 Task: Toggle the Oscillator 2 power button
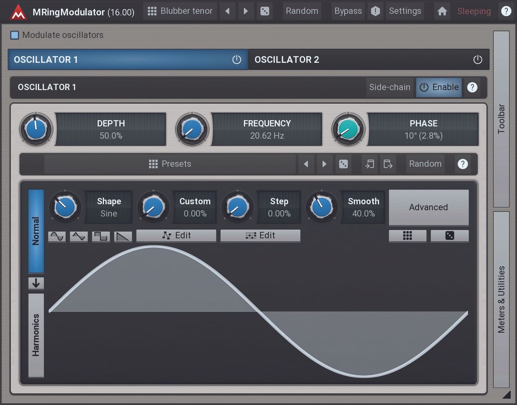pos(478,60)
